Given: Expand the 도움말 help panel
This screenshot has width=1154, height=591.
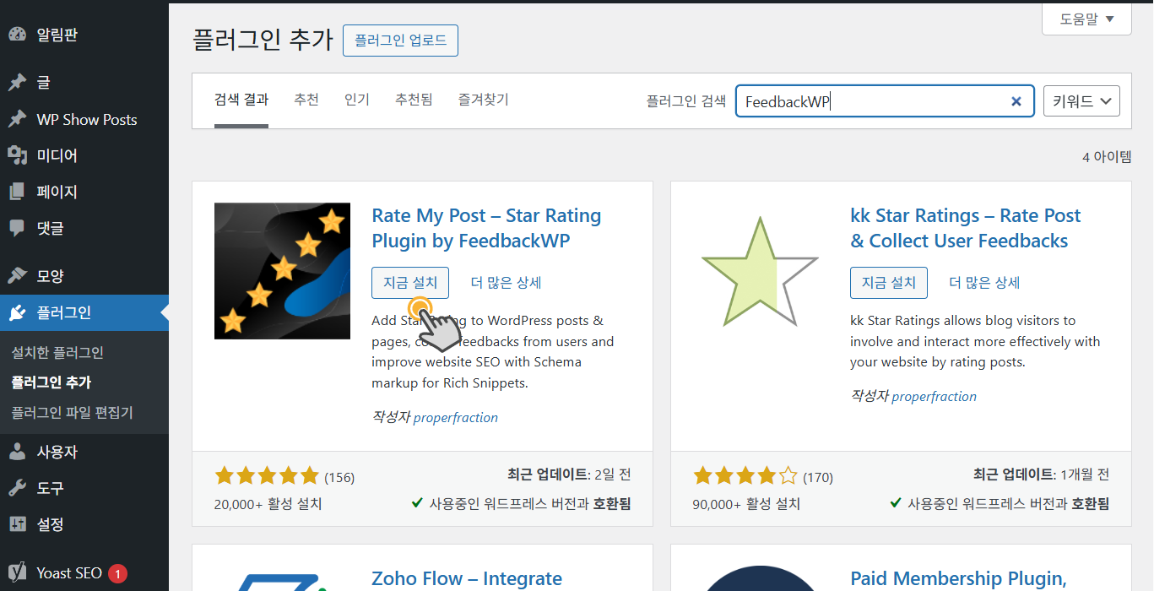Looking at the screenshot, I should (1086, 19).
